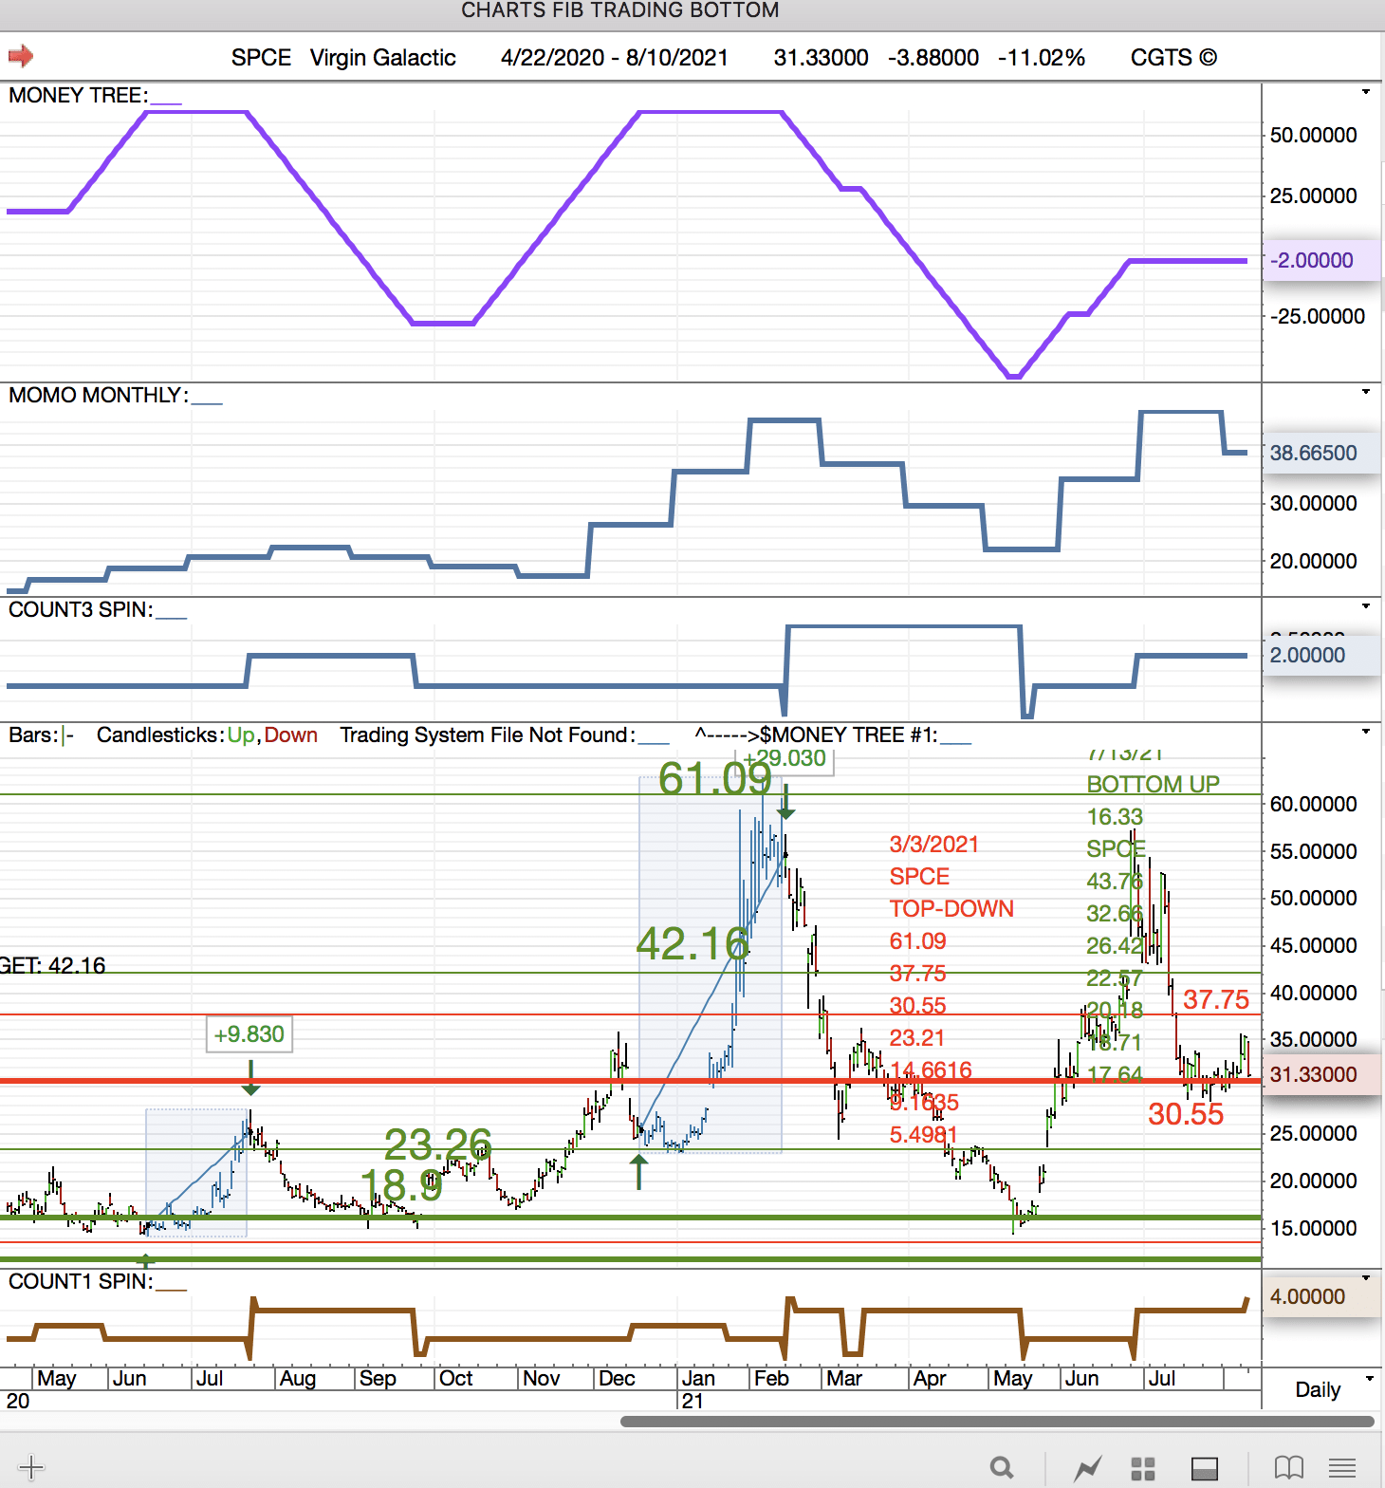Open the book icon in bottom toolbar
Screen dimensions: 1385x1488
coord(1288,1468)
